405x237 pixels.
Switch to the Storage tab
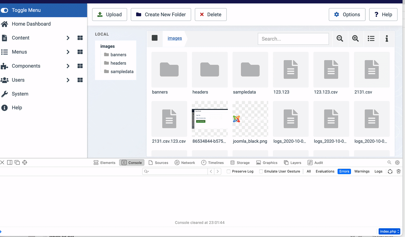240,163
